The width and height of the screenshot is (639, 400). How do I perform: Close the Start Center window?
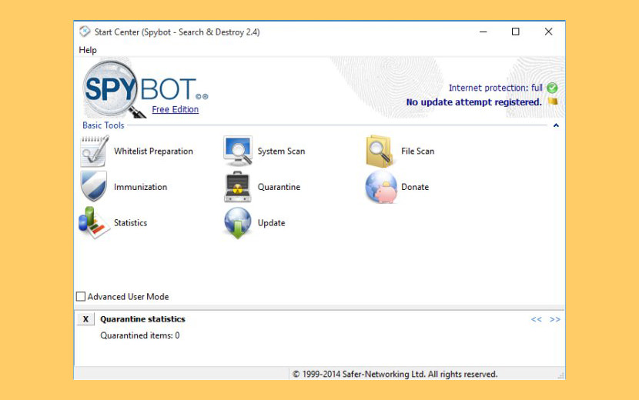coord(548,32)
